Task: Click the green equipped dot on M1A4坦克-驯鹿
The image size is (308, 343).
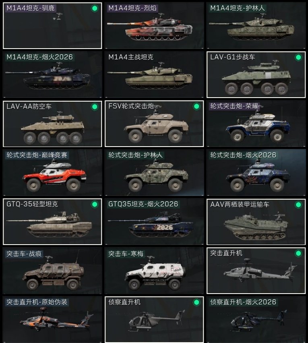Action: point(95,8)
